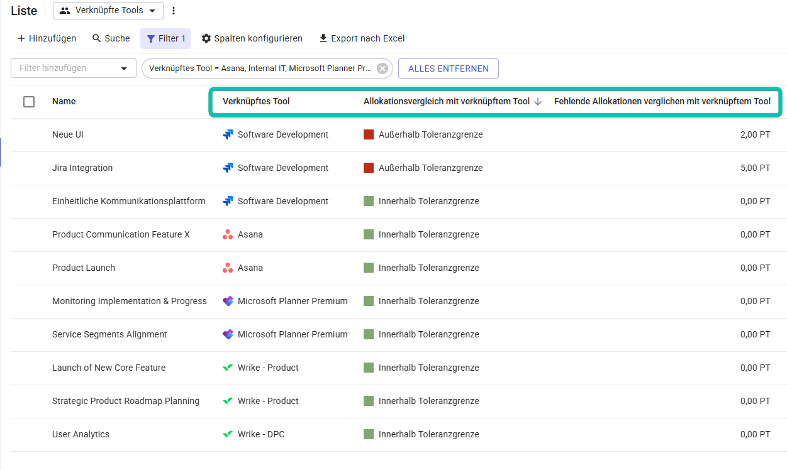
Task: Click green status swatch for Product Launch
Action: coord(369,268)
